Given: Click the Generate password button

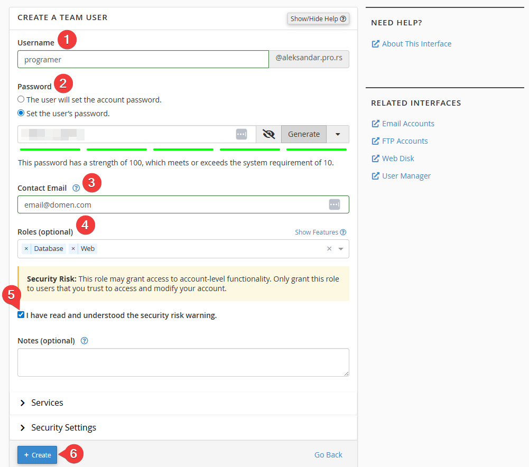Looking at the screenshot, I should coord(304,134).
